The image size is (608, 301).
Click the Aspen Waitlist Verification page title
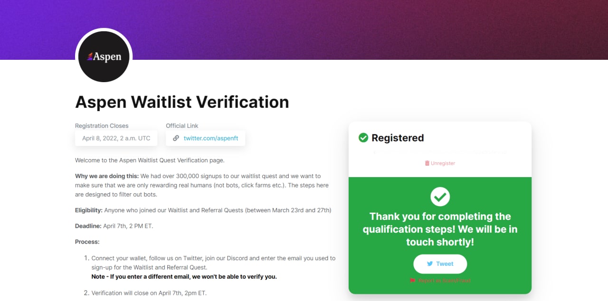(x=182, y=102)
